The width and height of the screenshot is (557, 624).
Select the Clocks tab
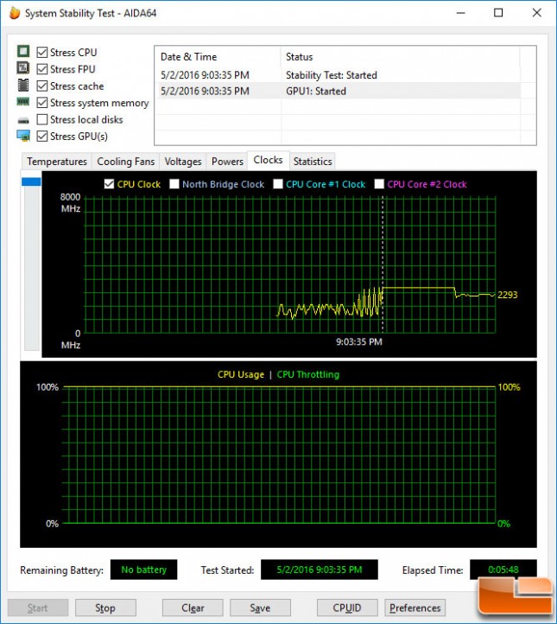[268, 160]
